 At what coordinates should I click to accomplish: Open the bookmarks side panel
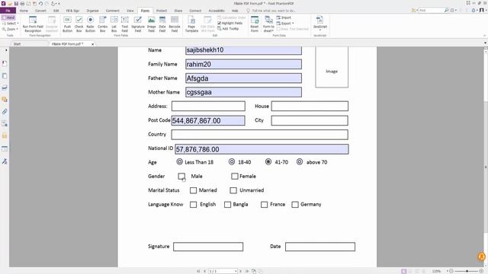coord(5,64)
